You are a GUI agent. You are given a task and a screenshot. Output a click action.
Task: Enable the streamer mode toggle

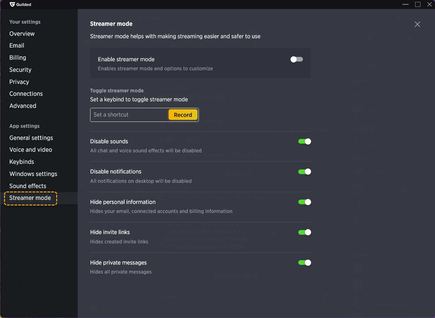point(296,59)
